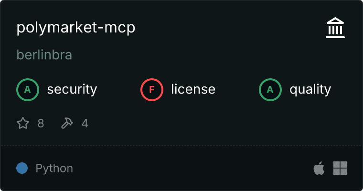Click the blue Python language dot
This screenshot has height=191, width=363.
click(22, 168)
